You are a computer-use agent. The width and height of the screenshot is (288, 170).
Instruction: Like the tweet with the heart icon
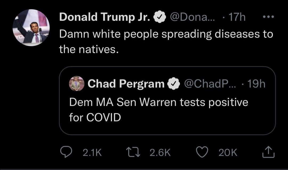pyautogui.click(x=202, y=152)
